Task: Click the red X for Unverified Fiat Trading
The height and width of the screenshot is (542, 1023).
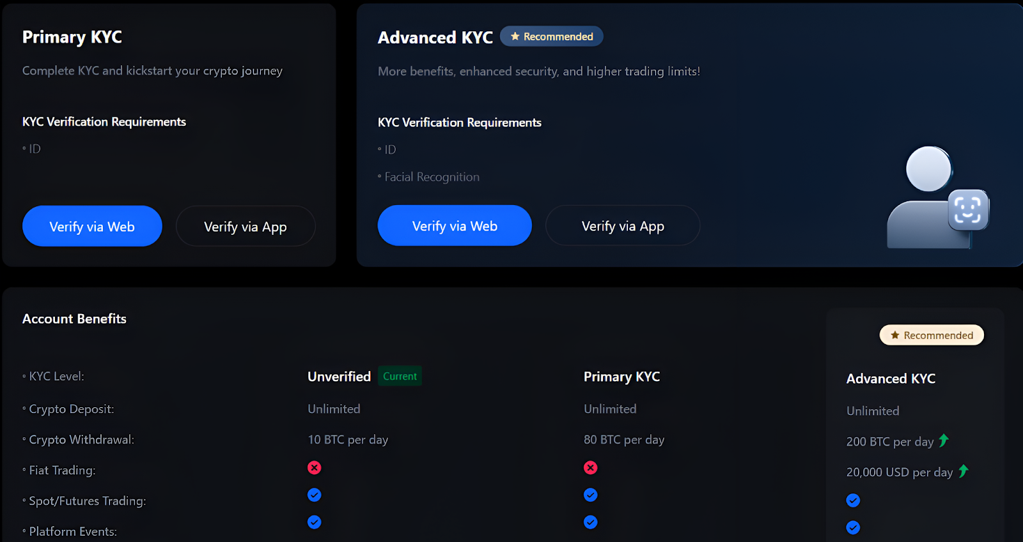Action: 314,468
